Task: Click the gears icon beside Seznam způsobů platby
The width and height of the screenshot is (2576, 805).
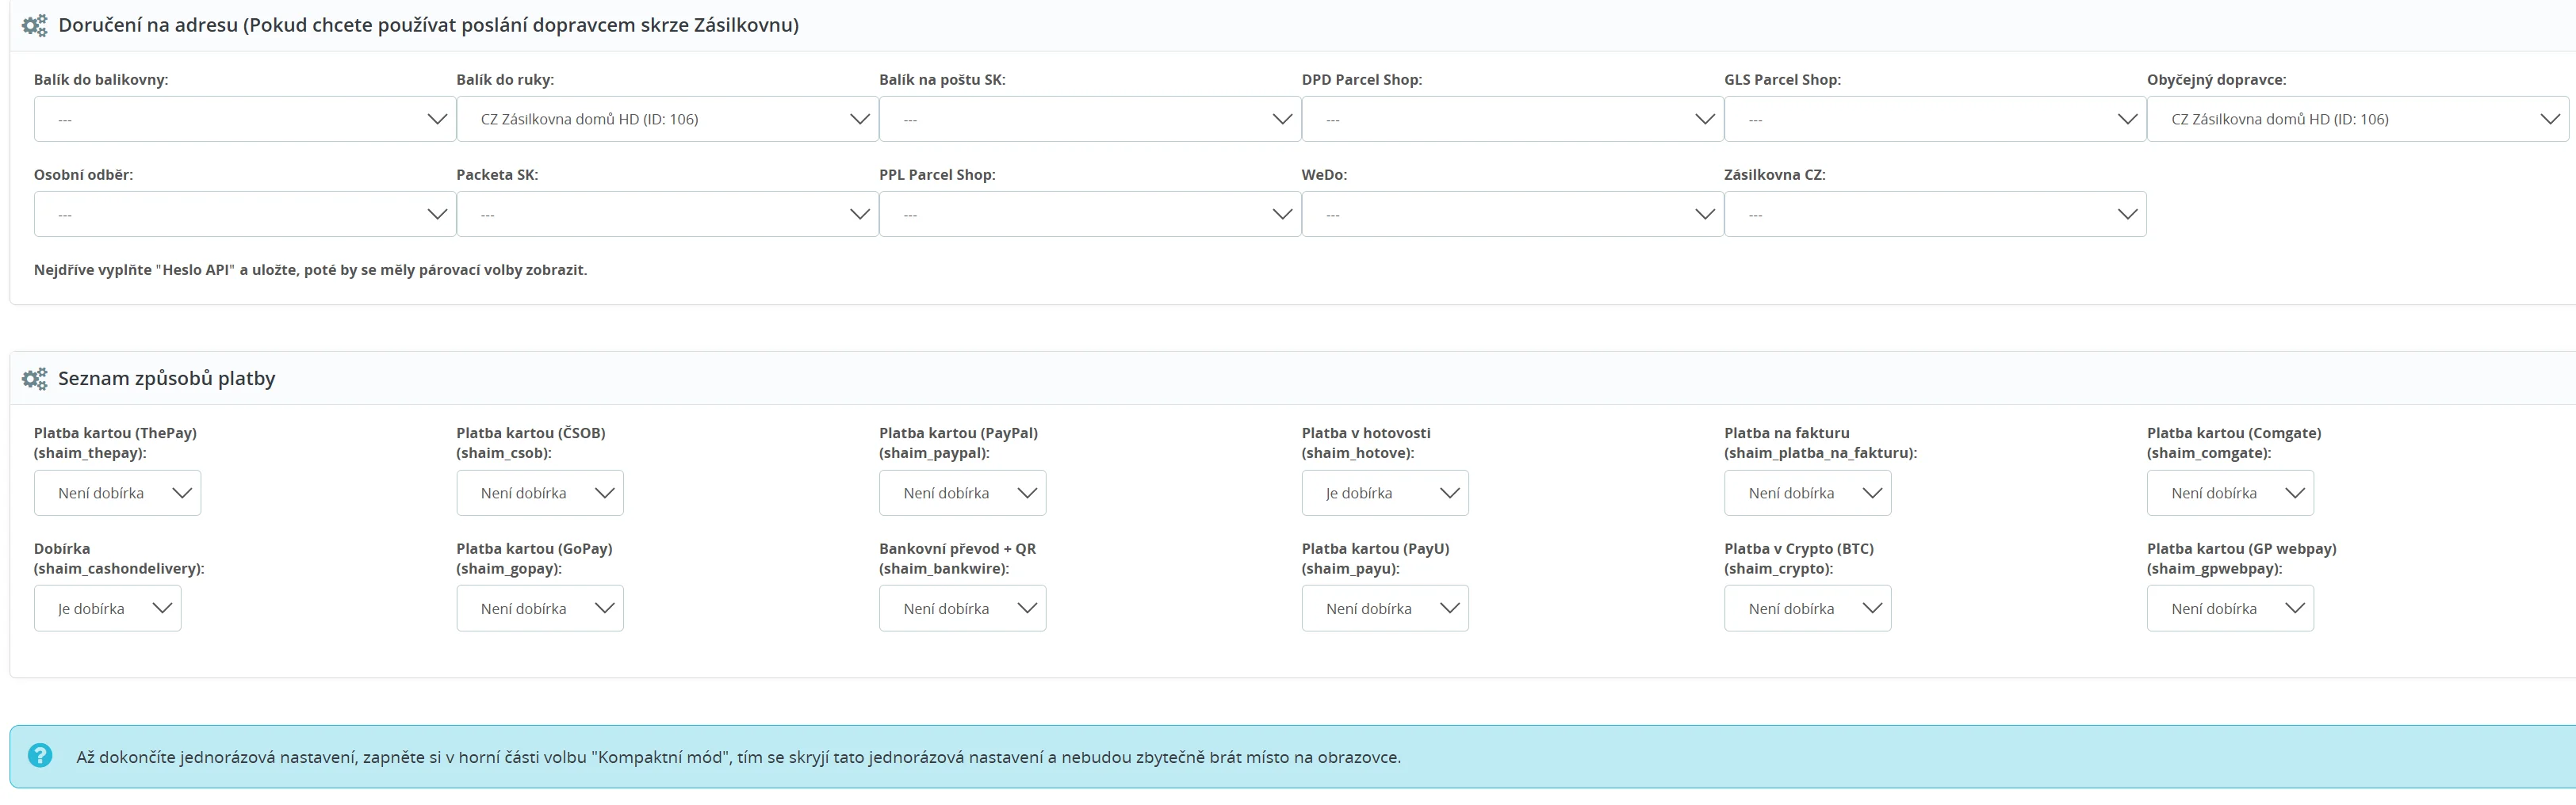Action: (35, 379)
